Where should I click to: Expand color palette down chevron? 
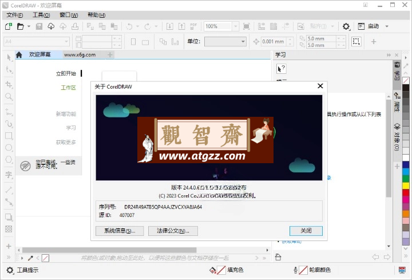coord(406,249)
